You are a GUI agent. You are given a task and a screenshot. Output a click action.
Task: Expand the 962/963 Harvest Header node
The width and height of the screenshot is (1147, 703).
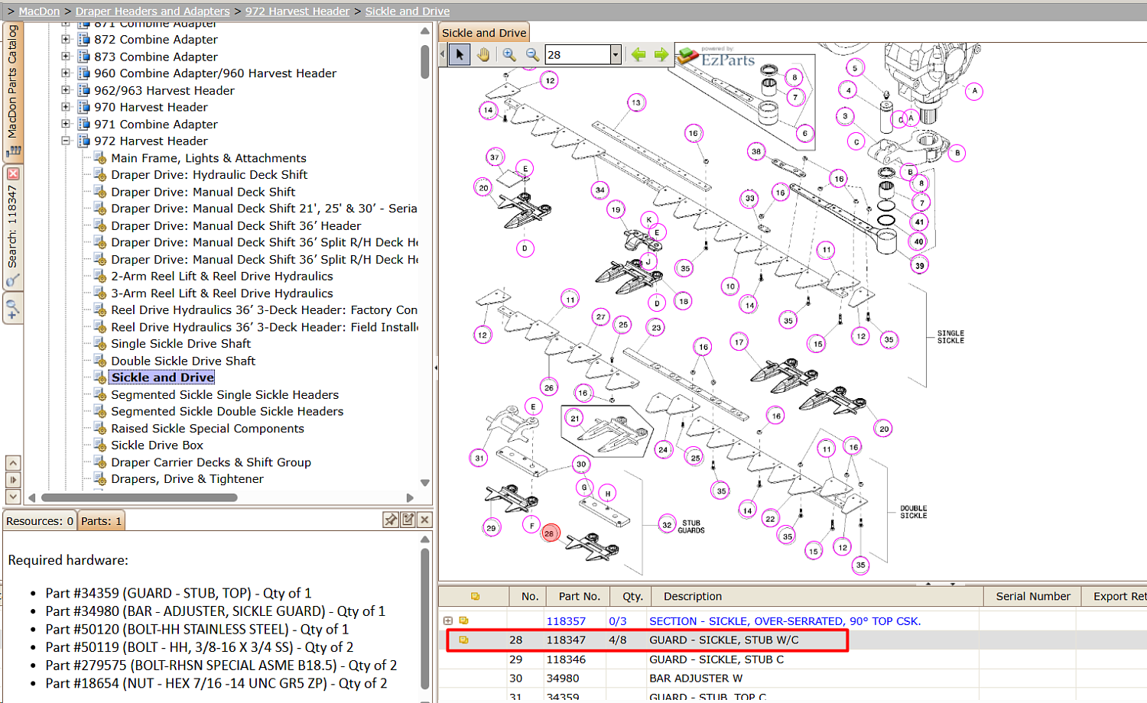pos(66,90)
